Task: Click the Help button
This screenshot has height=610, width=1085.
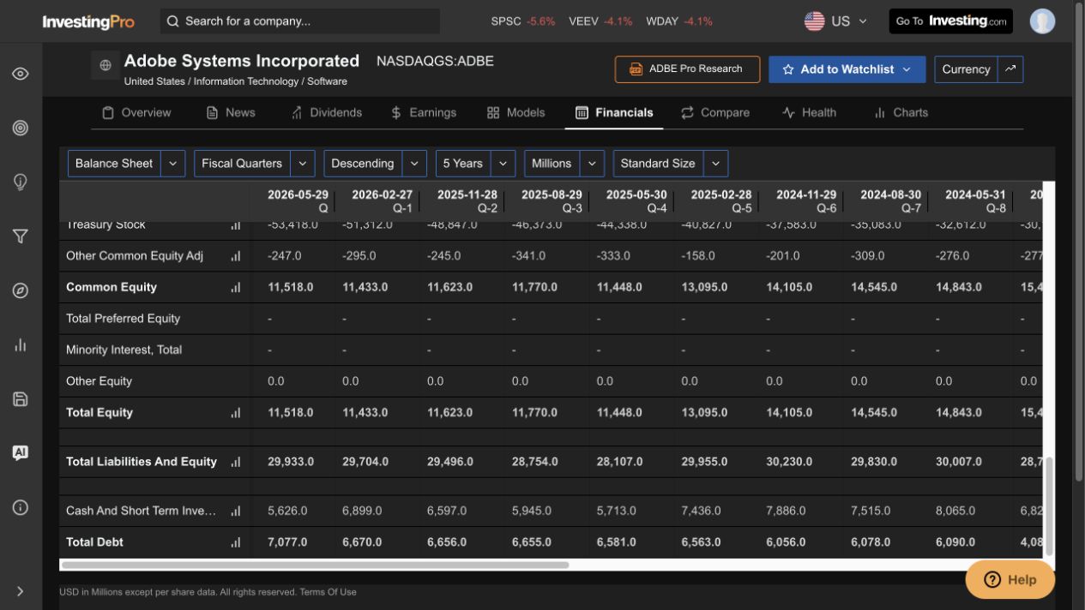Action: (x=1010, y=580)
